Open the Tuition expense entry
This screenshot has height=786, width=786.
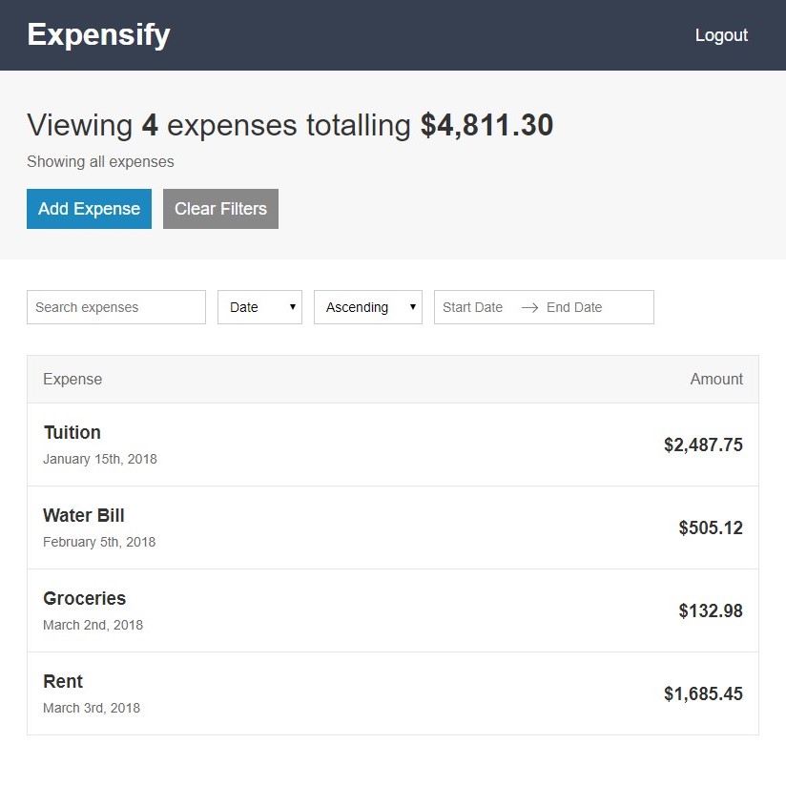(393, 445)
